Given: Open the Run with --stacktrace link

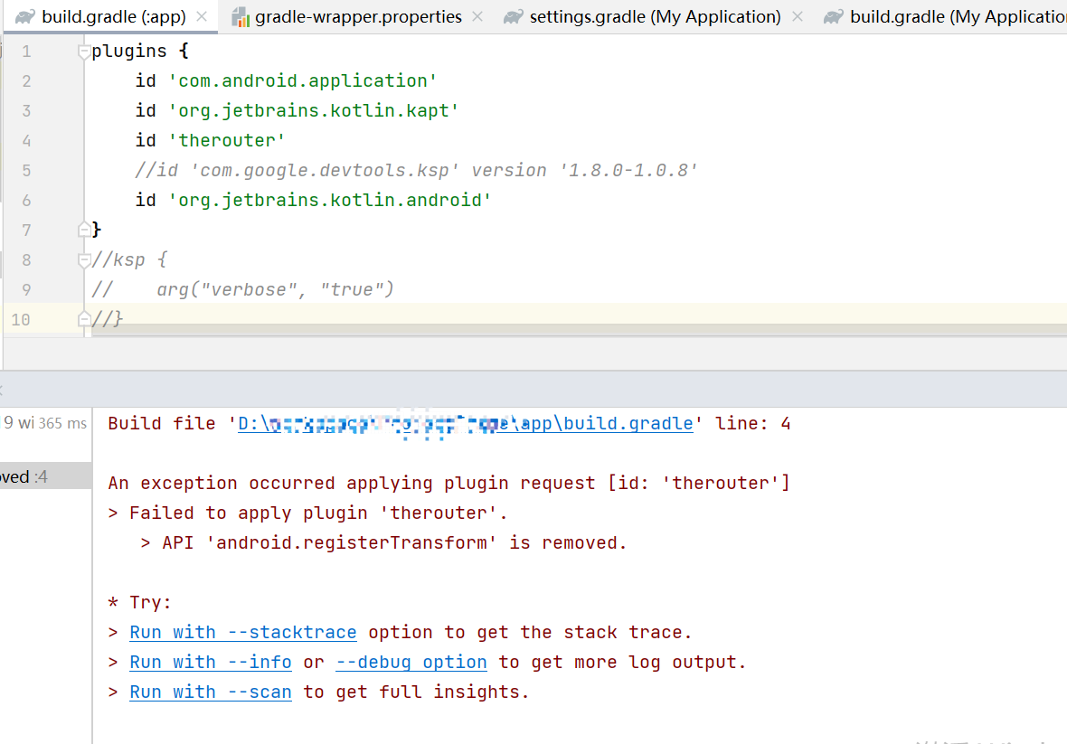Looking at the screenshot, I should pyautogui.click(x=242, y=632).
